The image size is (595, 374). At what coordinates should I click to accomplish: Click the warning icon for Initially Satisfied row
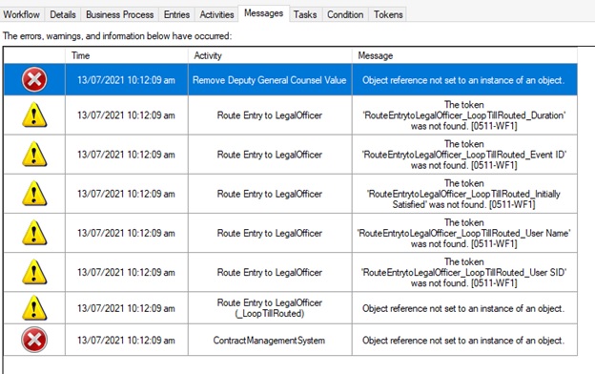34,194
